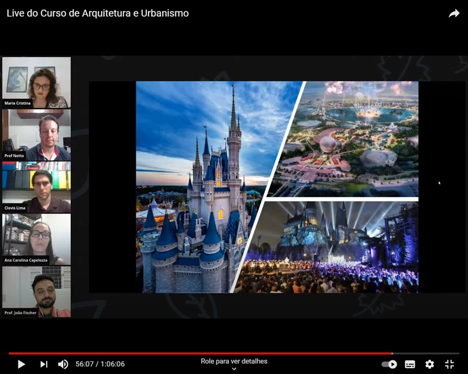The width and height of the screenshot is (468, 374).
Task: Select Maria Cristina's webcam tile
Action: point(36,82)
